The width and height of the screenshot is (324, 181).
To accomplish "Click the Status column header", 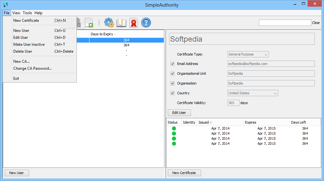I will click(174, 122).
